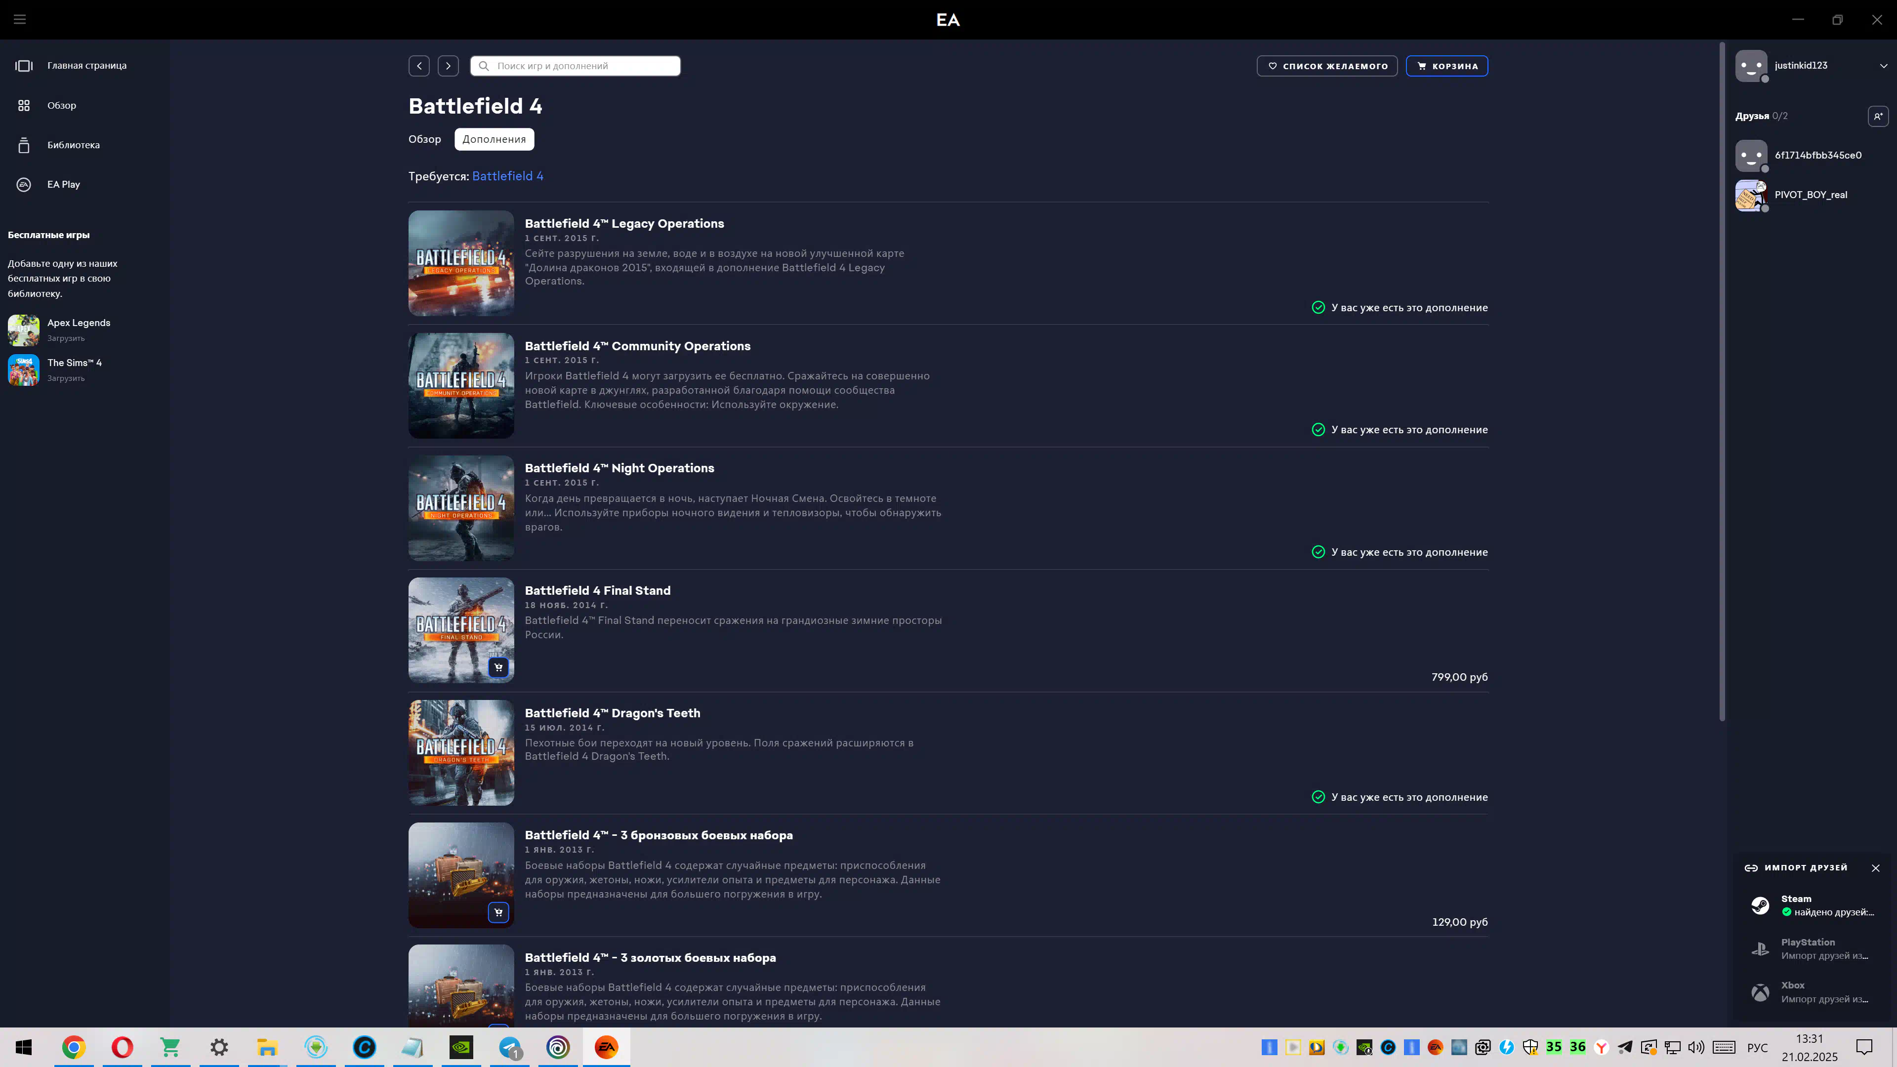Open Opera browser from the taskbar
This screenshot has height=1067, width=1897.
tap(122, 1047)
